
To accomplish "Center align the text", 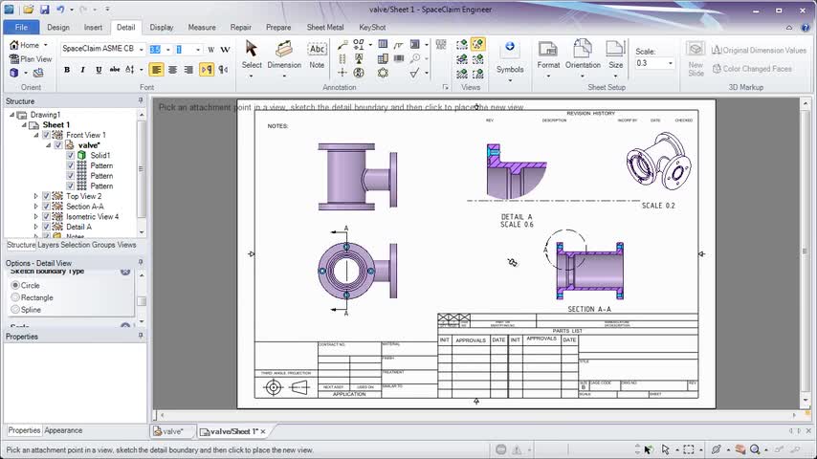I will click(x=172, y=69).
